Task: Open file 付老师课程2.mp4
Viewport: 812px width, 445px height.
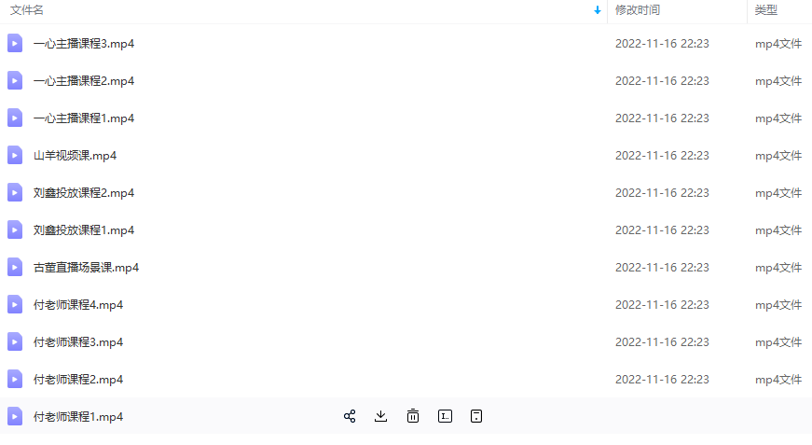Action: pos(78,380)
